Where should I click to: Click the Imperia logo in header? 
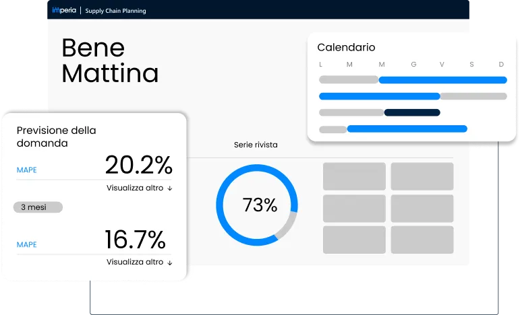coord(64,11)
